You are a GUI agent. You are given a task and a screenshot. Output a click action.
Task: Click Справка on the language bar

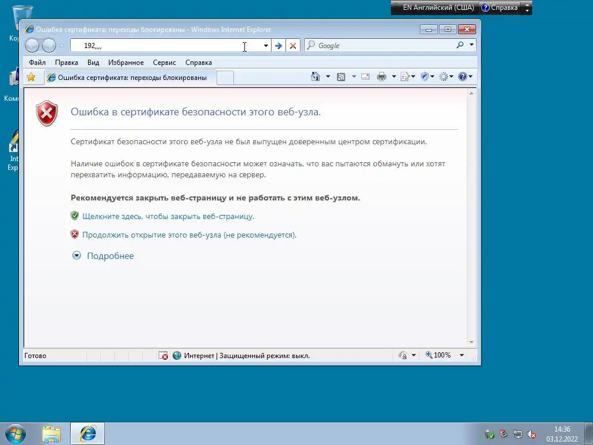coord(500,8)
